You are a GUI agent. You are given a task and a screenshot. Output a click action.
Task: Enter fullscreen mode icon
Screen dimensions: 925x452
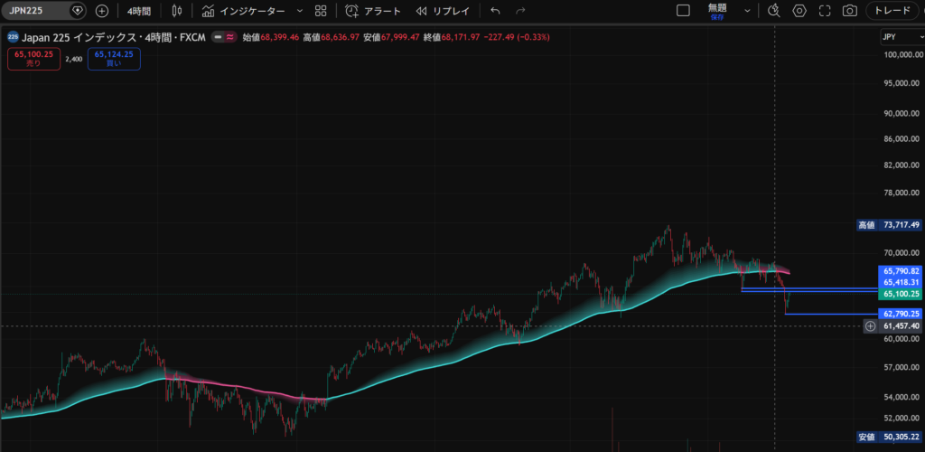pos(826,11)
